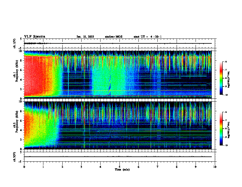Click the "8" kHz tick on ch.1 frequency axis
This screenshot has width=242, height=187.
point(21,61)
